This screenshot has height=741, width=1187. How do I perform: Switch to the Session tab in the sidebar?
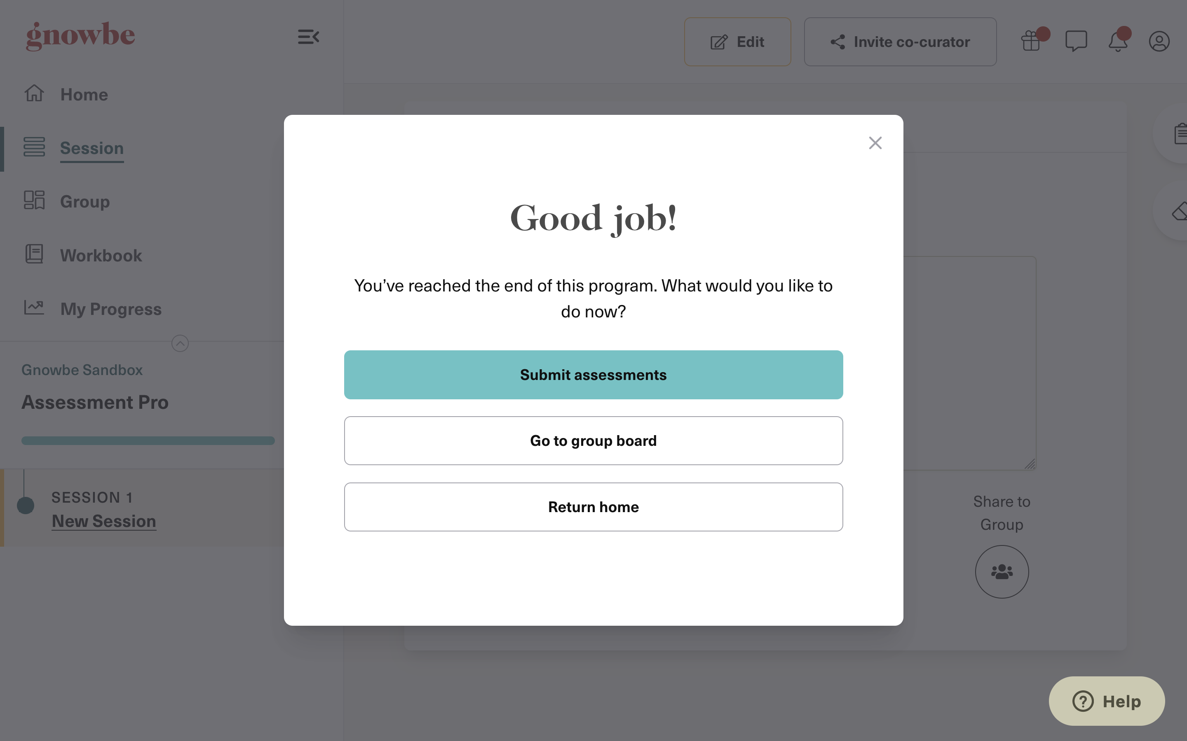[x=92, y=148]
